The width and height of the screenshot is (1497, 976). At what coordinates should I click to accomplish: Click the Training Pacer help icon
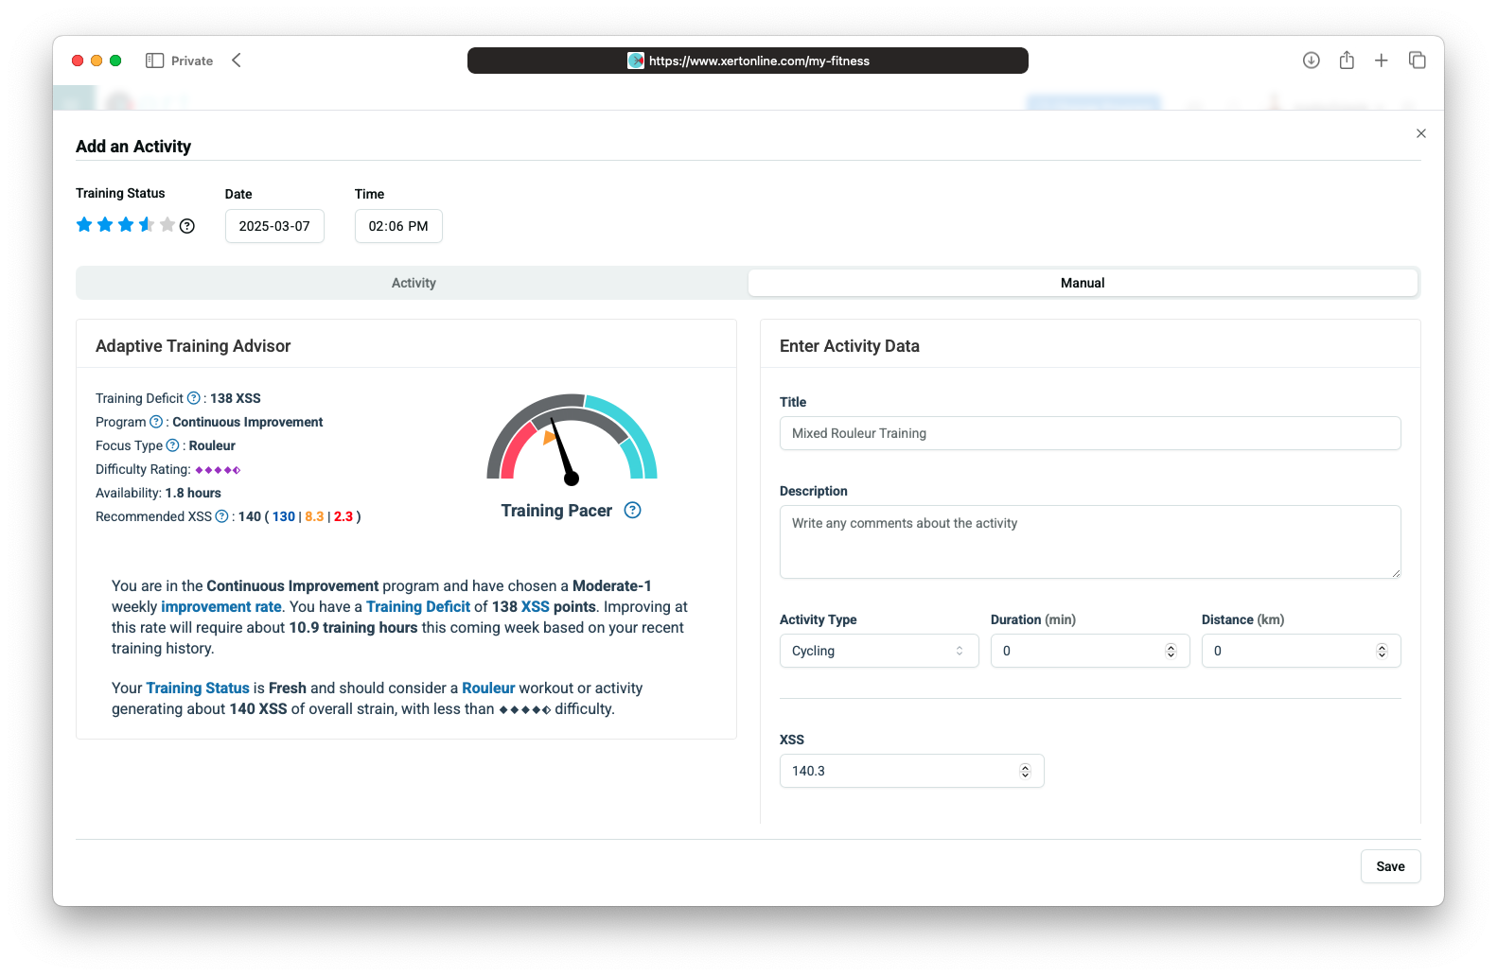pyautogui.click(x=633, y=511)
